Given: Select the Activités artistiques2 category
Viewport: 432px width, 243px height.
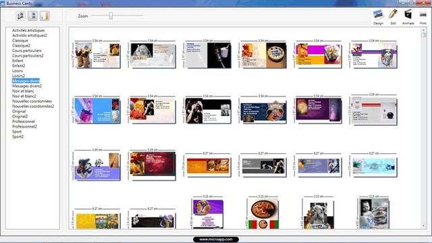Looking at the screenshot, I should click(30, 35).
